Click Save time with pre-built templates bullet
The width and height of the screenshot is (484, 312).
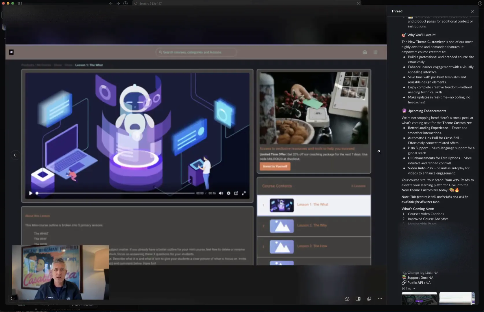point(437,80)
